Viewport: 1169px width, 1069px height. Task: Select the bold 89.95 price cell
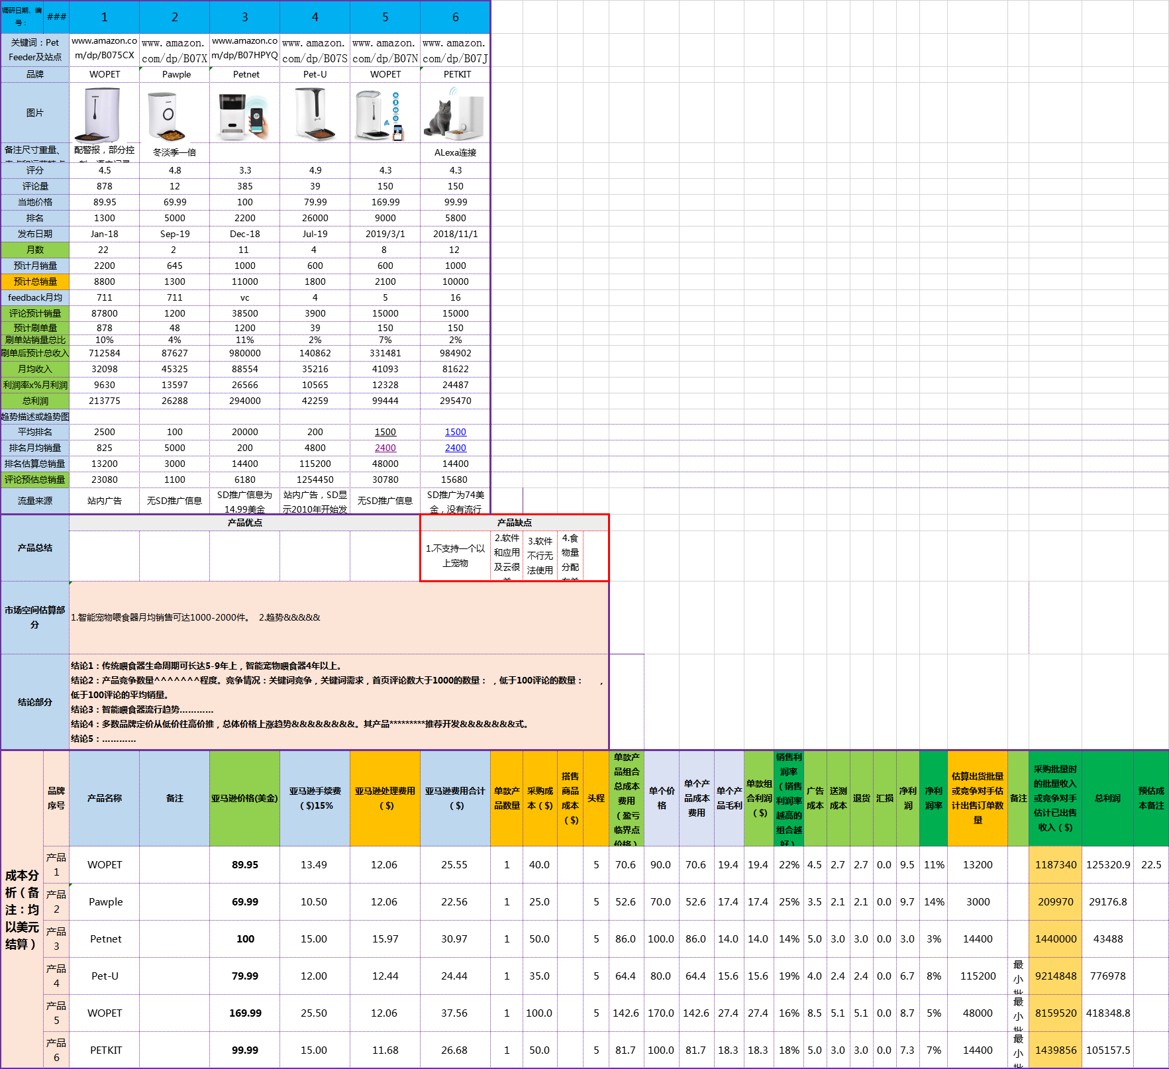tap(244, 865)
